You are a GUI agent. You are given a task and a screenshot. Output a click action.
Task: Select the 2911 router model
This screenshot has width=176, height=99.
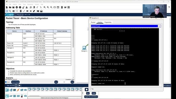click(47, 89)
